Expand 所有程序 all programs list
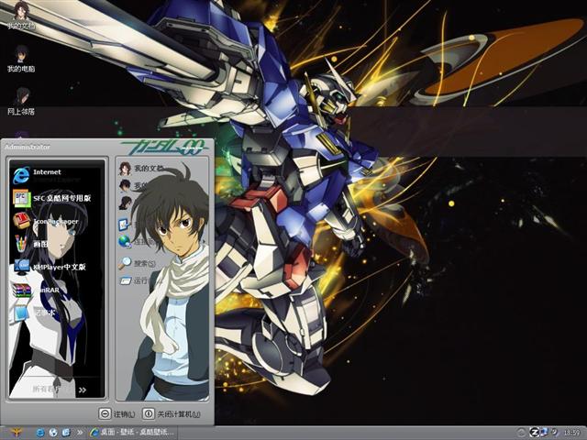This screenshot has height=440, width=587. click(57, 390)
